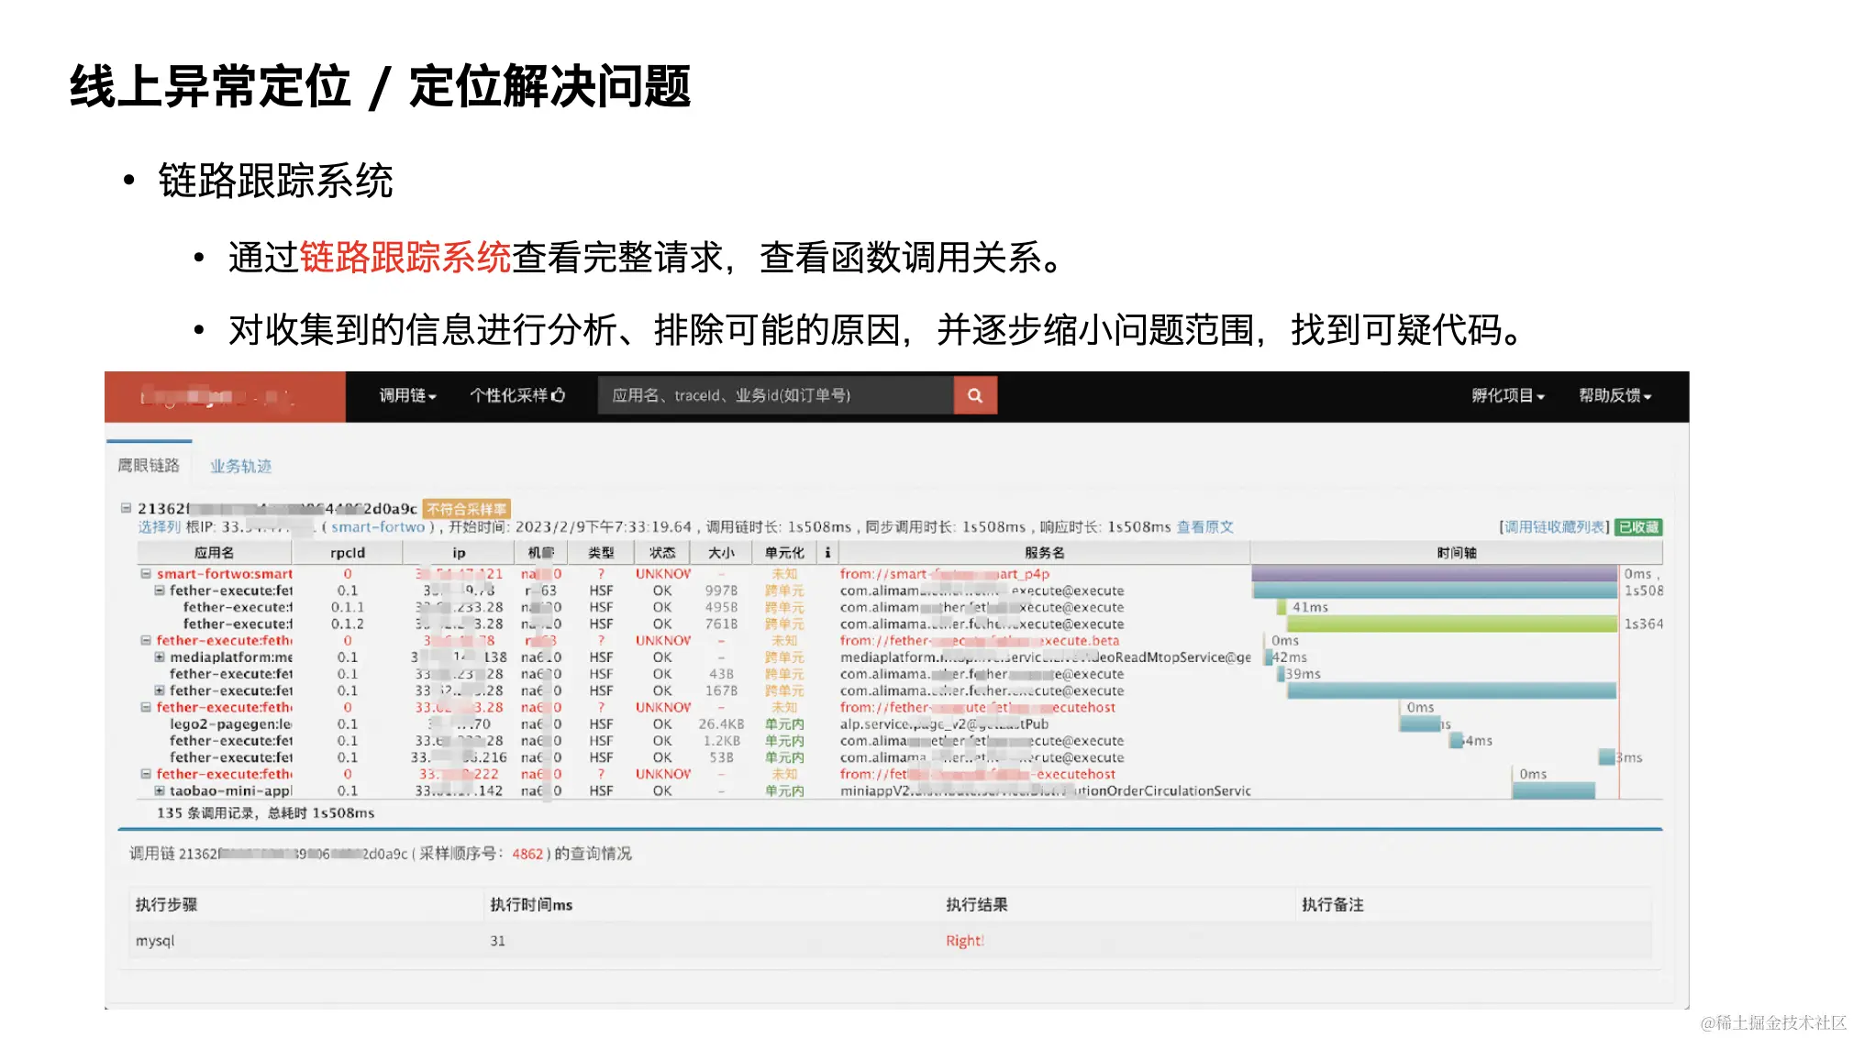Open the 帮助反馈 dropdown menu

(x=1614, y=395)
